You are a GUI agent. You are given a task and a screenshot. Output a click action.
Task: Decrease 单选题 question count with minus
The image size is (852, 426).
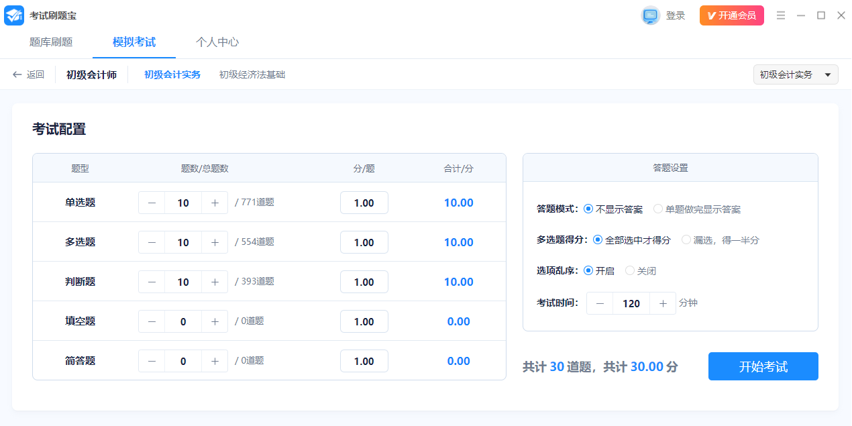(152, 203)
